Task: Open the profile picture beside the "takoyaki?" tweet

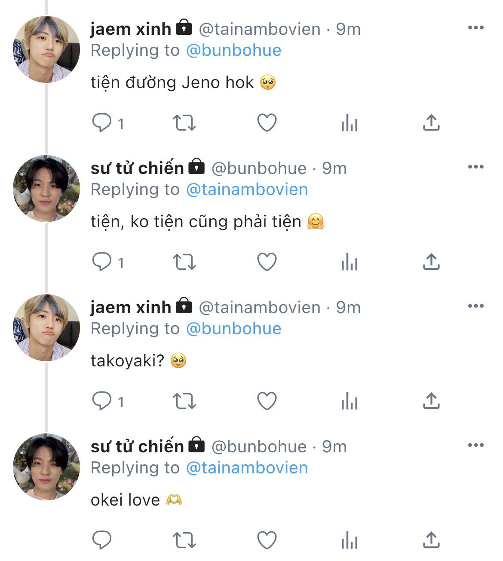Action: pos(46,328)
